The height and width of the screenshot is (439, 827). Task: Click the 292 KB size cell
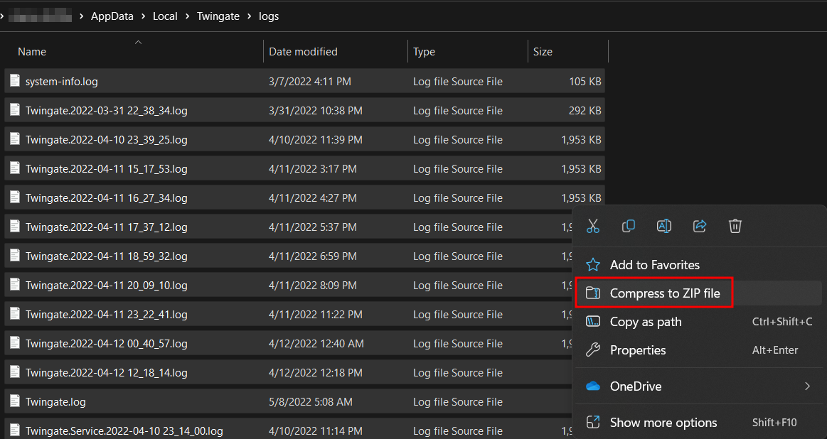pyautogui.click(x=585, y=110)
